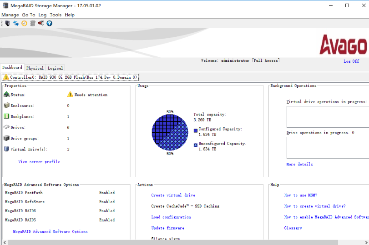The height and width of the screenshot is (245, 369).
Task: Click the usage pie chart
Action: [170, 132]
